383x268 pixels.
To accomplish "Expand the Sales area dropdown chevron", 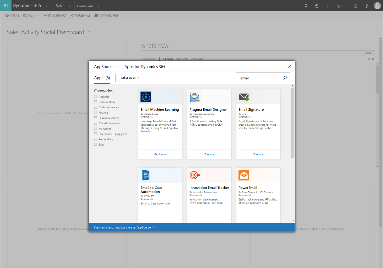I will point(70,6).
